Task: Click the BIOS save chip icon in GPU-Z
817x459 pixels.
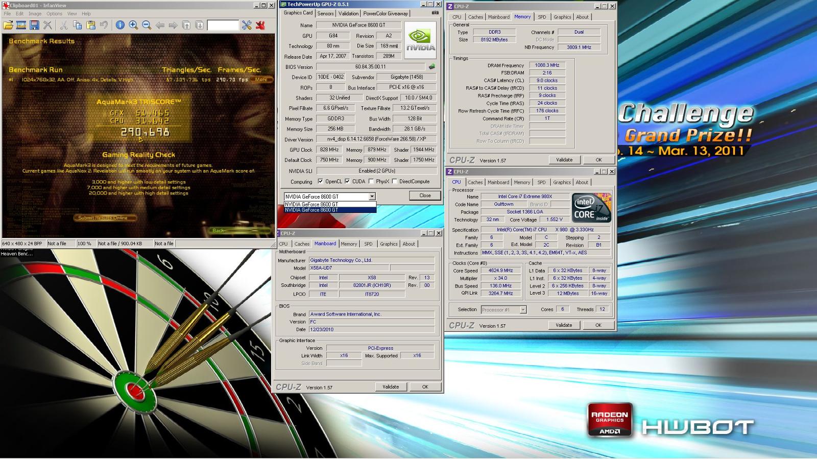Action: click(x=432, y=66)
